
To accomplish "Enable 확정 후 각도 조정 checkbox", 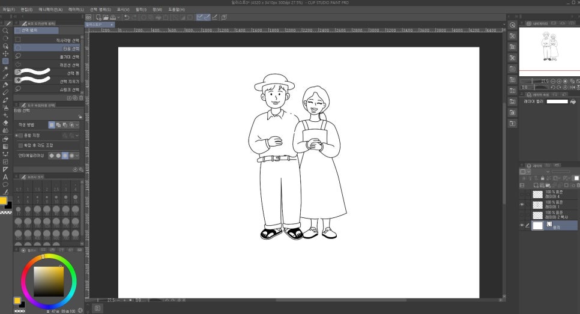I will 20,145.
